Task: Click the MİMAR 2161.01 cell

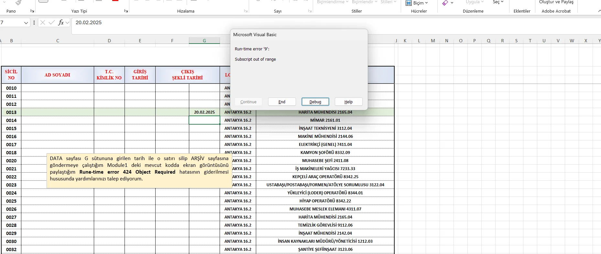Action: pyautogui.click(x=325, y=120)
